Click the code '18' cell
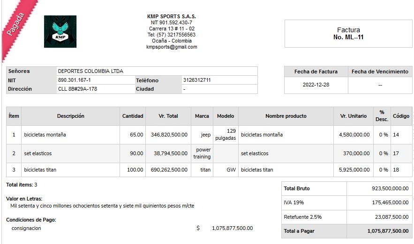Screen dimensions: 414x244 pos(396,170)
